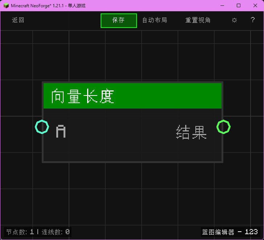Image resolution: width=264 pixels, height=240 pixels.
Task: Run 自动布局 auto layout
Action: point(155,20)
